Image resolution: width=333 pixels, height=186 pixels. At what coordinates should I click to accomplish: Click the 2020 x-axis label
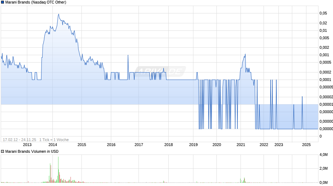(x=216, y=145)
